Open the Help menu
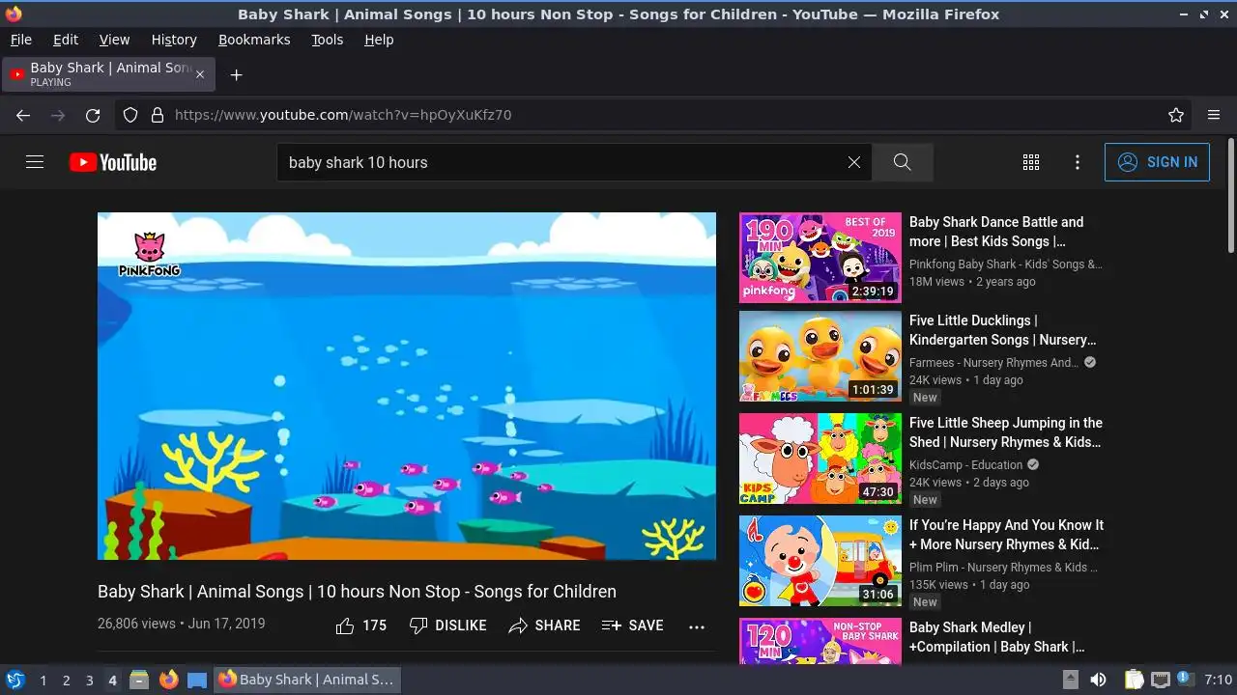Screen dimensions: 1237x695 [x=379, y=40]
